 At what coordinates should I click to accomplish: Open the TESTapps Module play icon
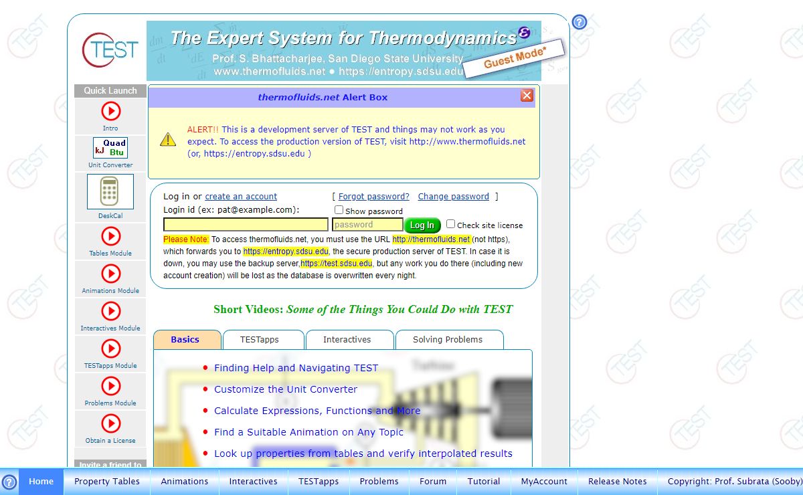click(110, 349)
